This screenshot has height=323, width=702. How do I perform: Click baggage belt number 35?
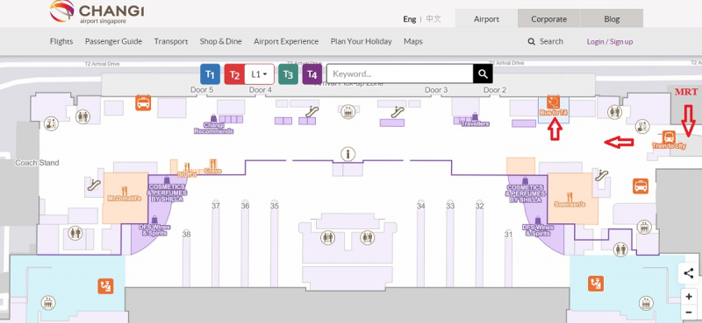(x=275, y=206)
